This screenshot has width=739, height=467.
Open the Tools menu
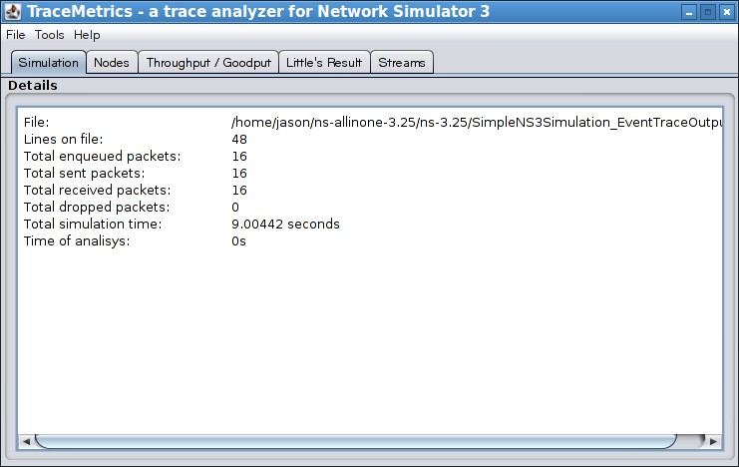click(49, 35)
